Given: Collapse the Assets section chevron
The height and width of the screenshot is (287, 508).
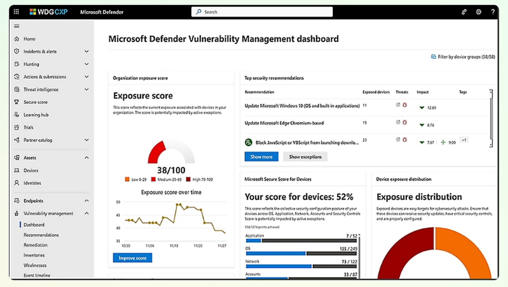Looking at the screenshot, I should click(86, 158).
